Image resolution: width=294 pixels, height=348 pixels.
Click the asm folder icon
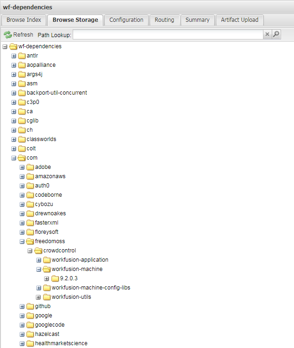[22, 84]
